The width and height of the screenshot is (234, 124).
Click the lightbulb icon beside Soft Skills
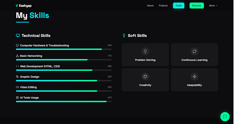[x=124, y=36]
